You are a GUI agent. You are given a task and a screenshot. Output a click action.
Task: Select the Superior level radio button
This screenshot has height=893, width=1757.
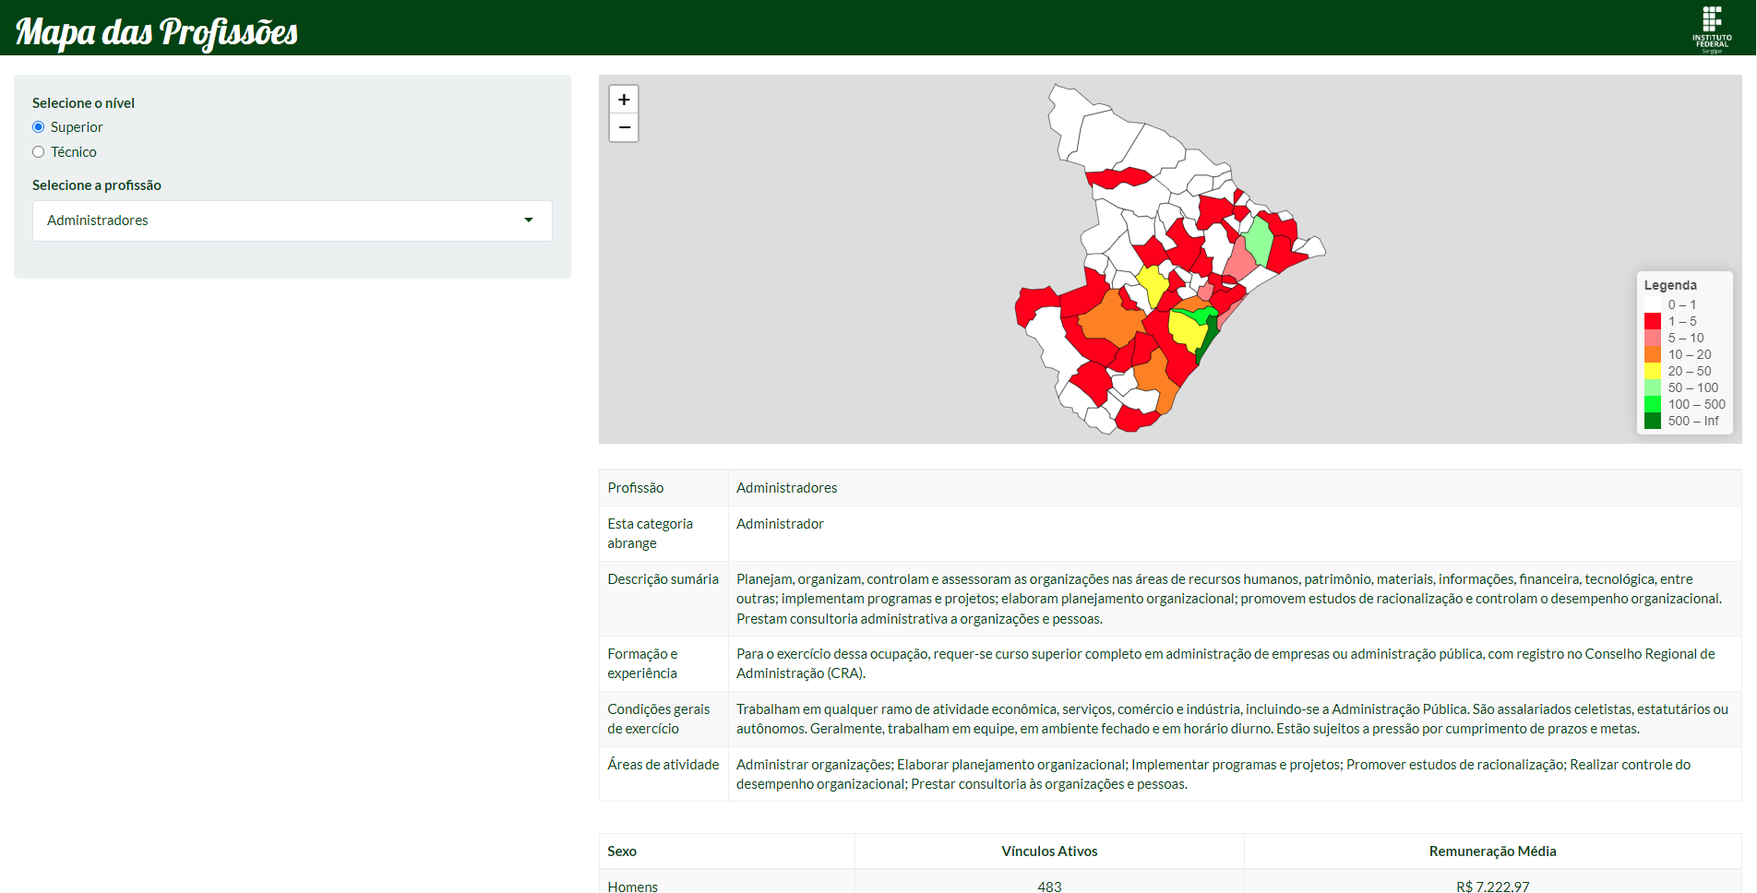coord(39,127)
